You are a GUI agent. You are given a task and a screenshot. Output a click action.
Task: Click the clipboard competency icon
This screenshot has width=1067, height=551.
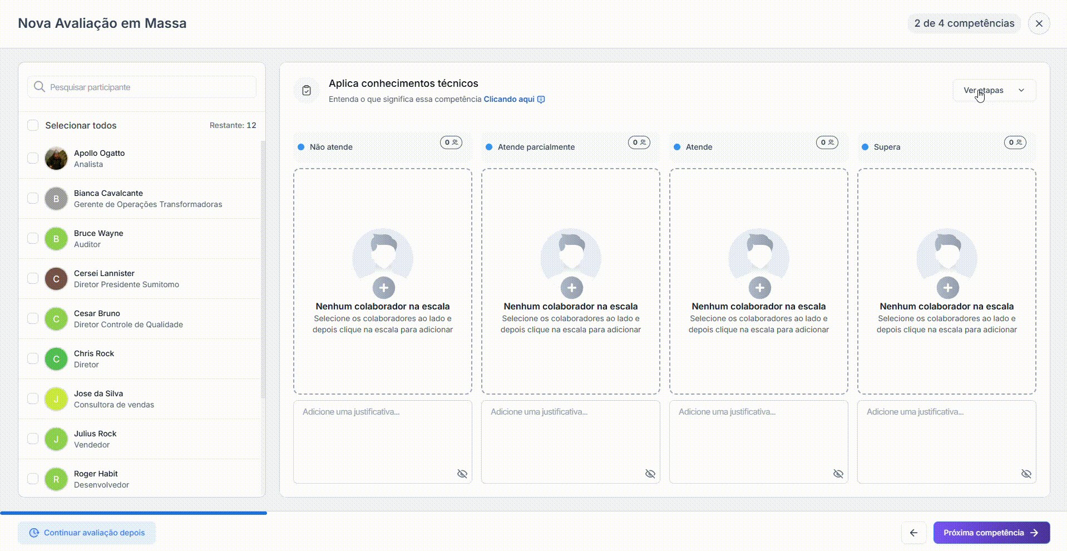pyautogui.click(x=307, y=91)
